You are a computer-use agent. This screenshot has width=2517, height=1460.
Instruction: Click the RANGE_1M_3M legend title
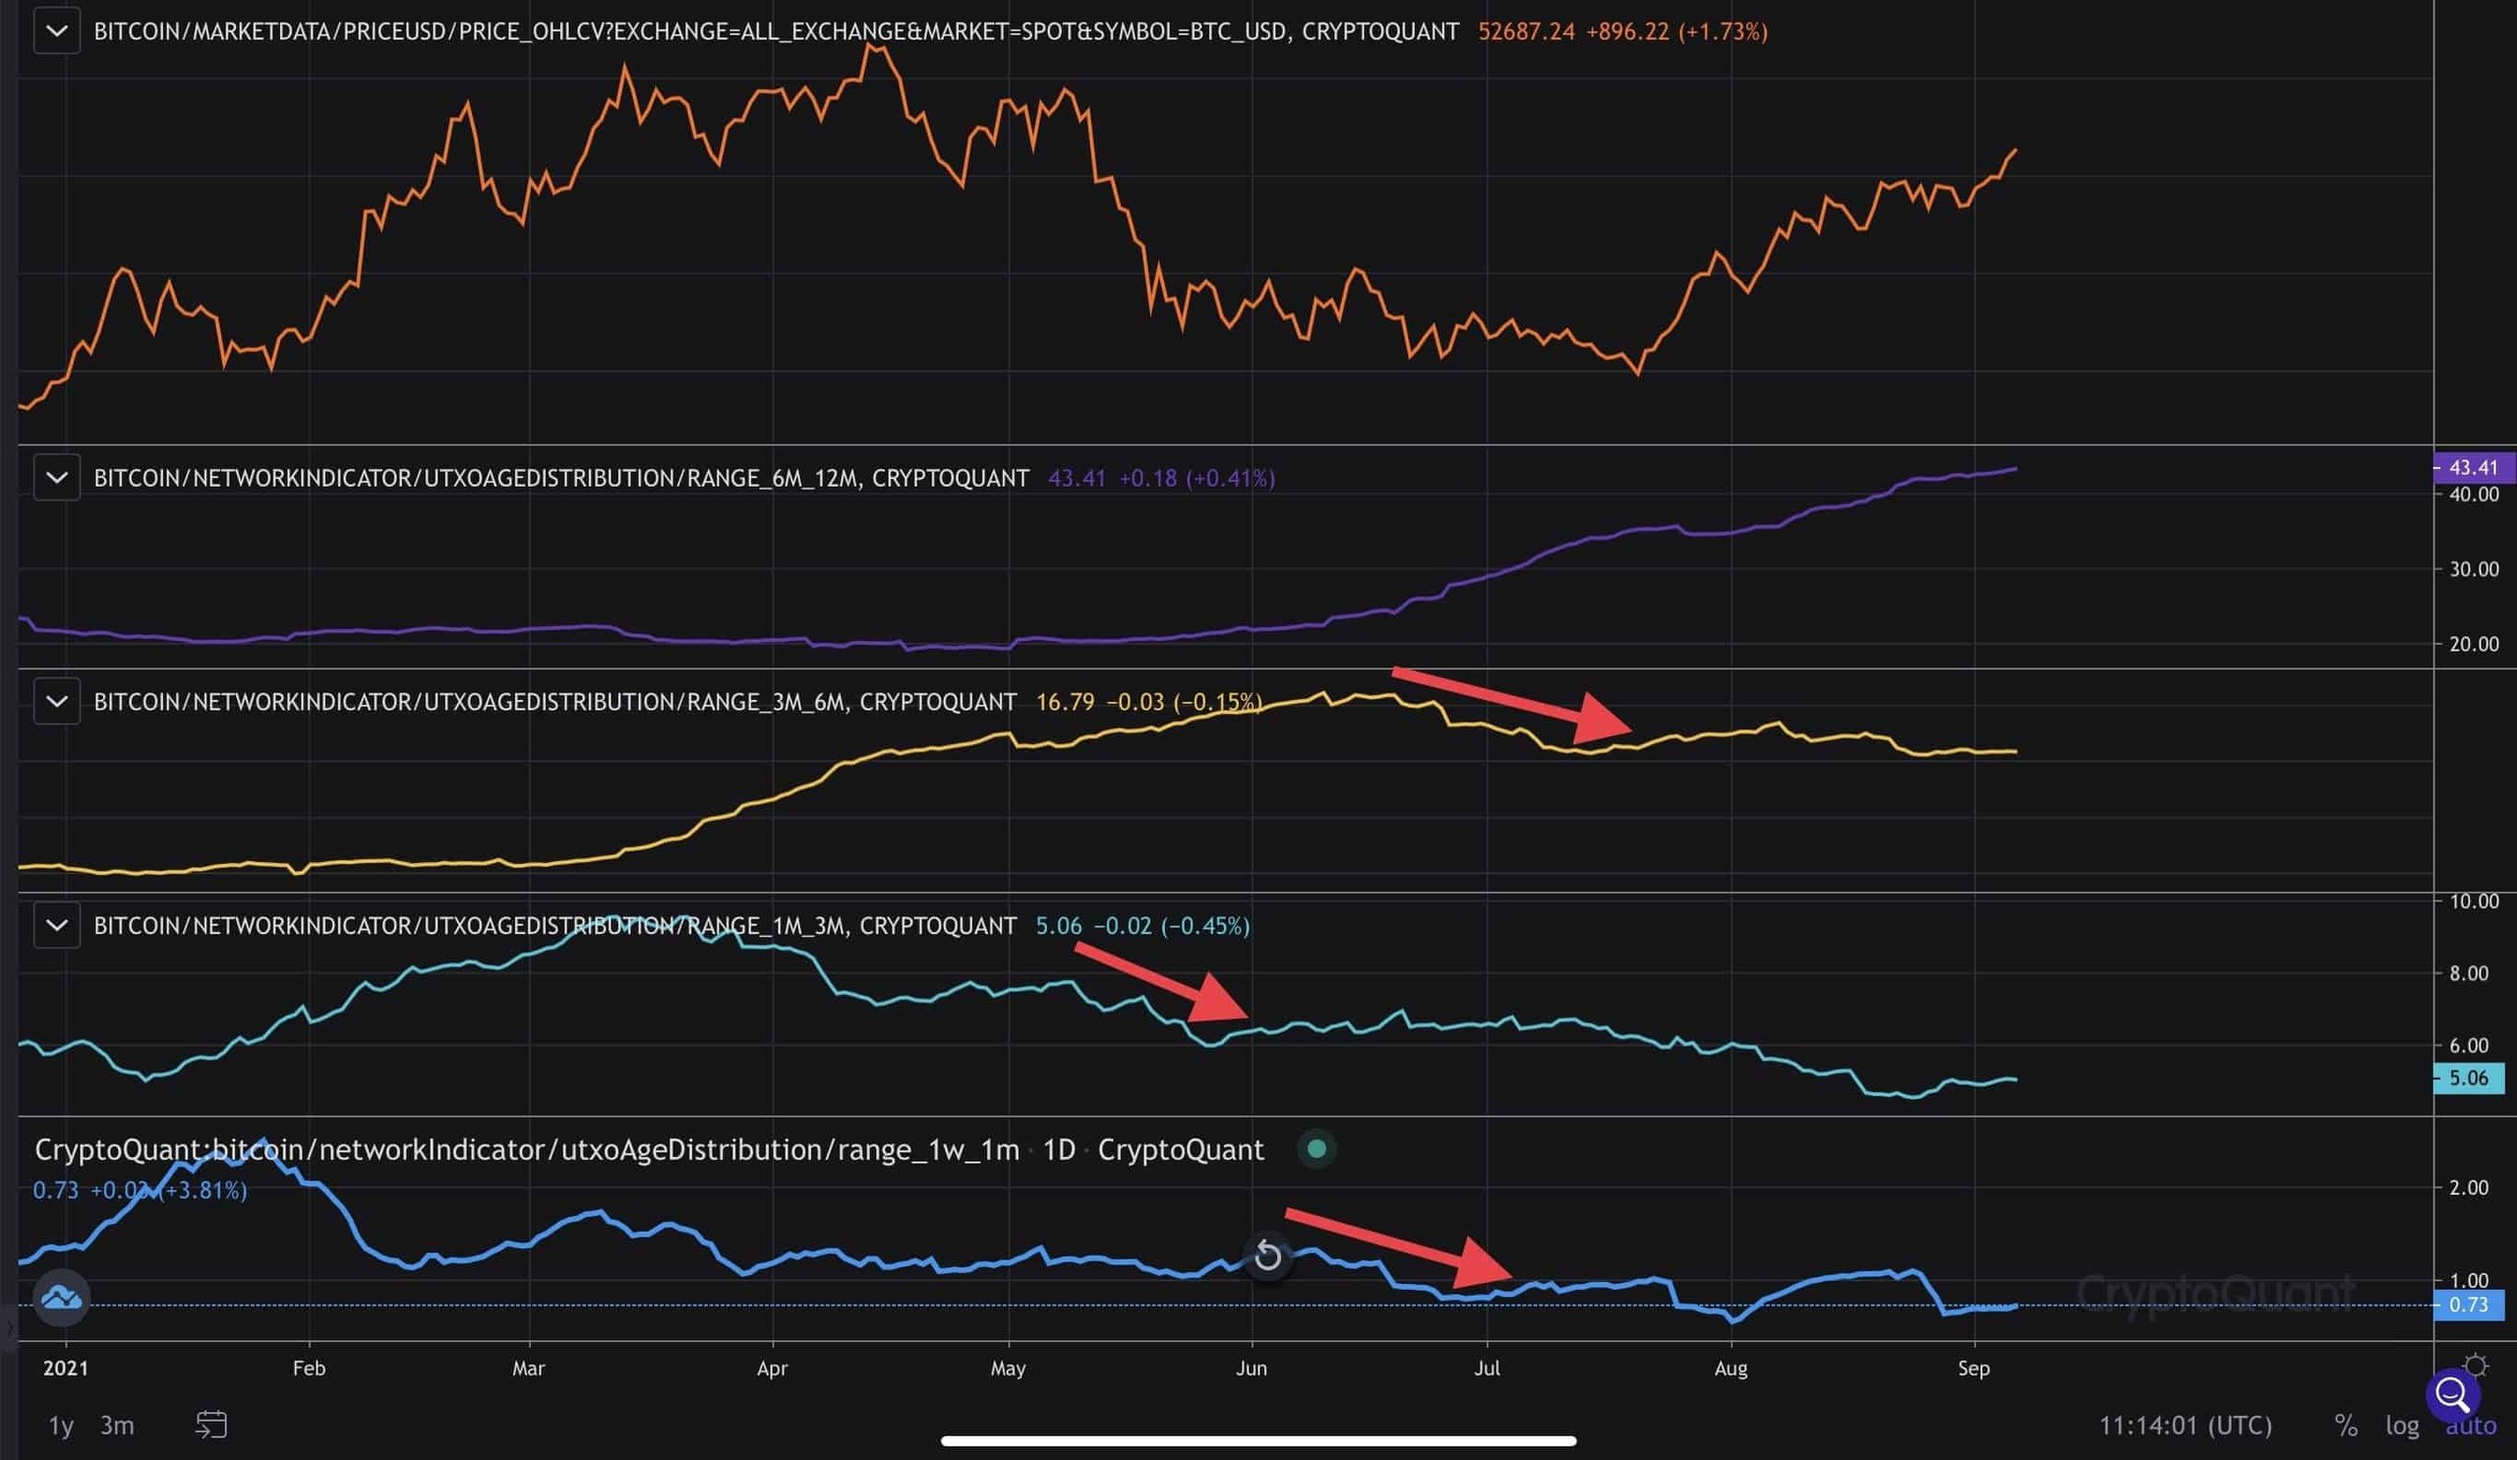coord(556,925)
